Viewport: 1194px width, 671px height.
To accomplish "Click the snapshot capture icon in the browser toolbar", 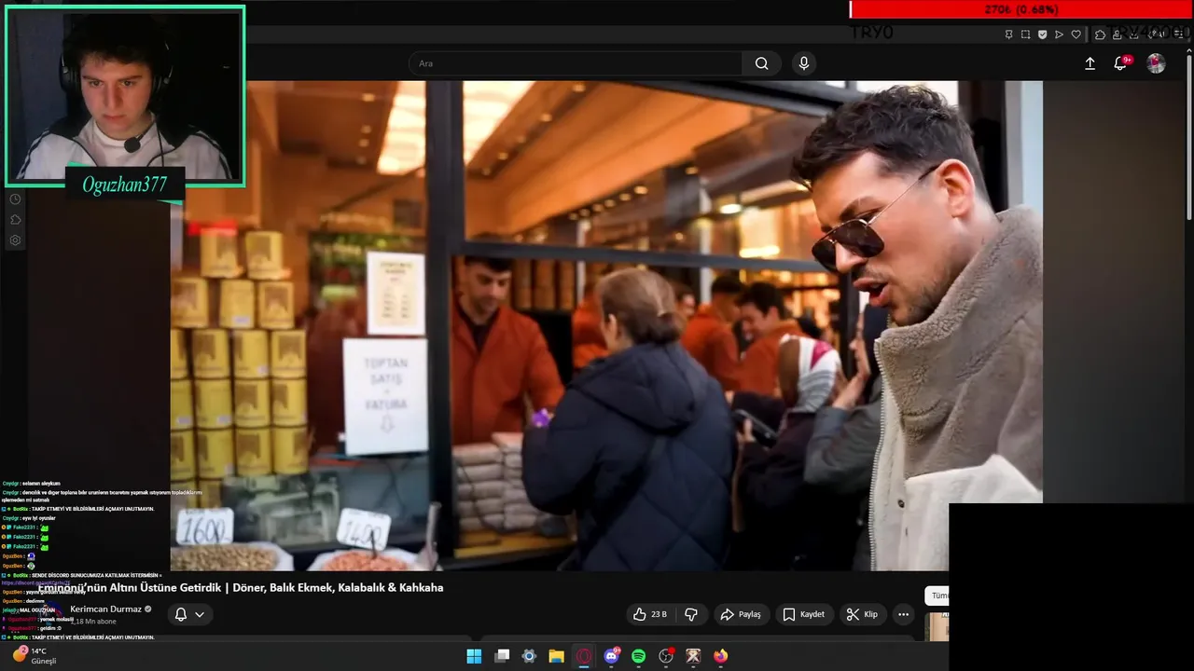I will [1025, 34].
